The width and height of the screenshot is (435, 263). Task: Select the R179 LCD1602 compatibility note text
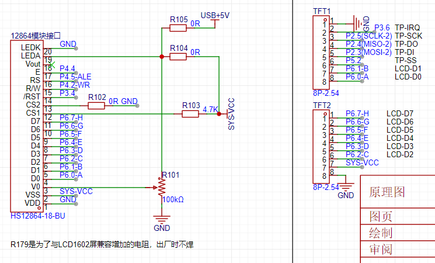[102, 244]
